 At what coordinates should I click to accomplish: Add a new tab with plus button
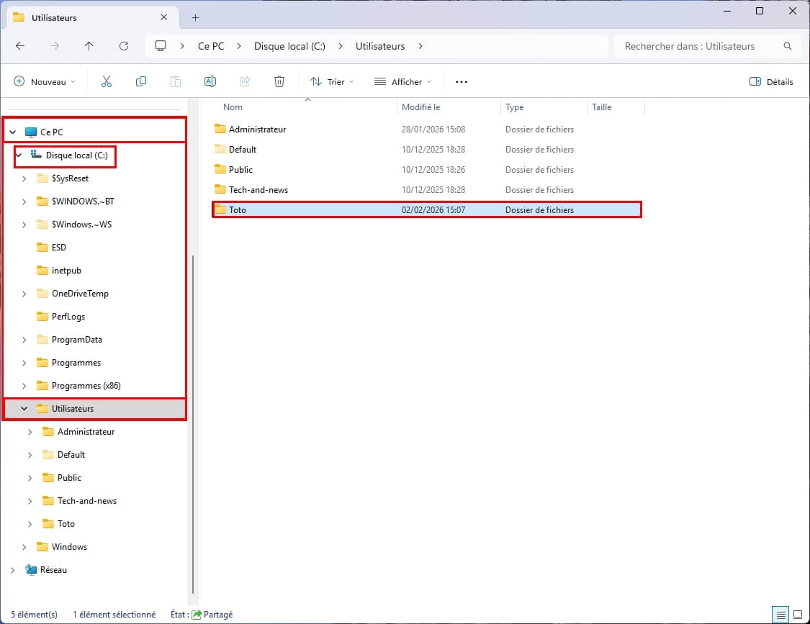195,17
